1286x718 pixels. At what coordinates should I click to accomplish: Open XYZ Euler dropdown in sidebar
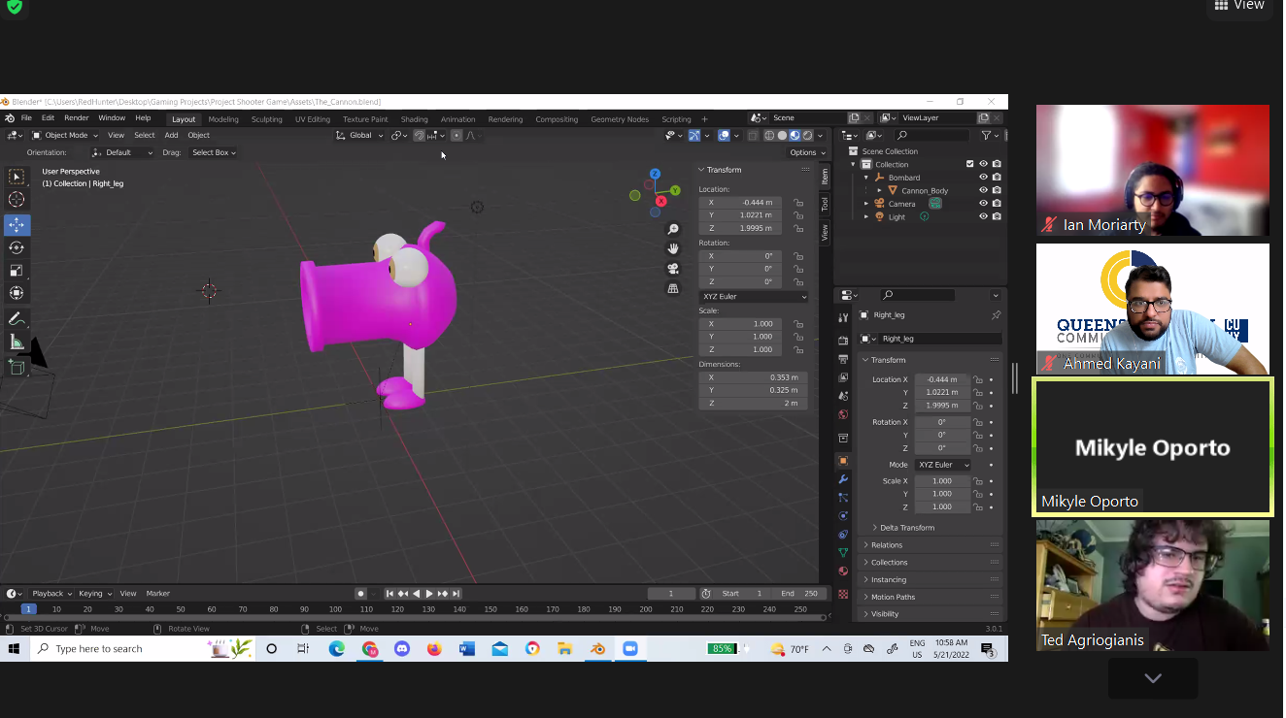(x=754, y=296)
